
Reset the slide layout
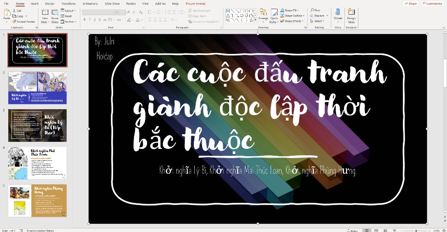(66, 16)
